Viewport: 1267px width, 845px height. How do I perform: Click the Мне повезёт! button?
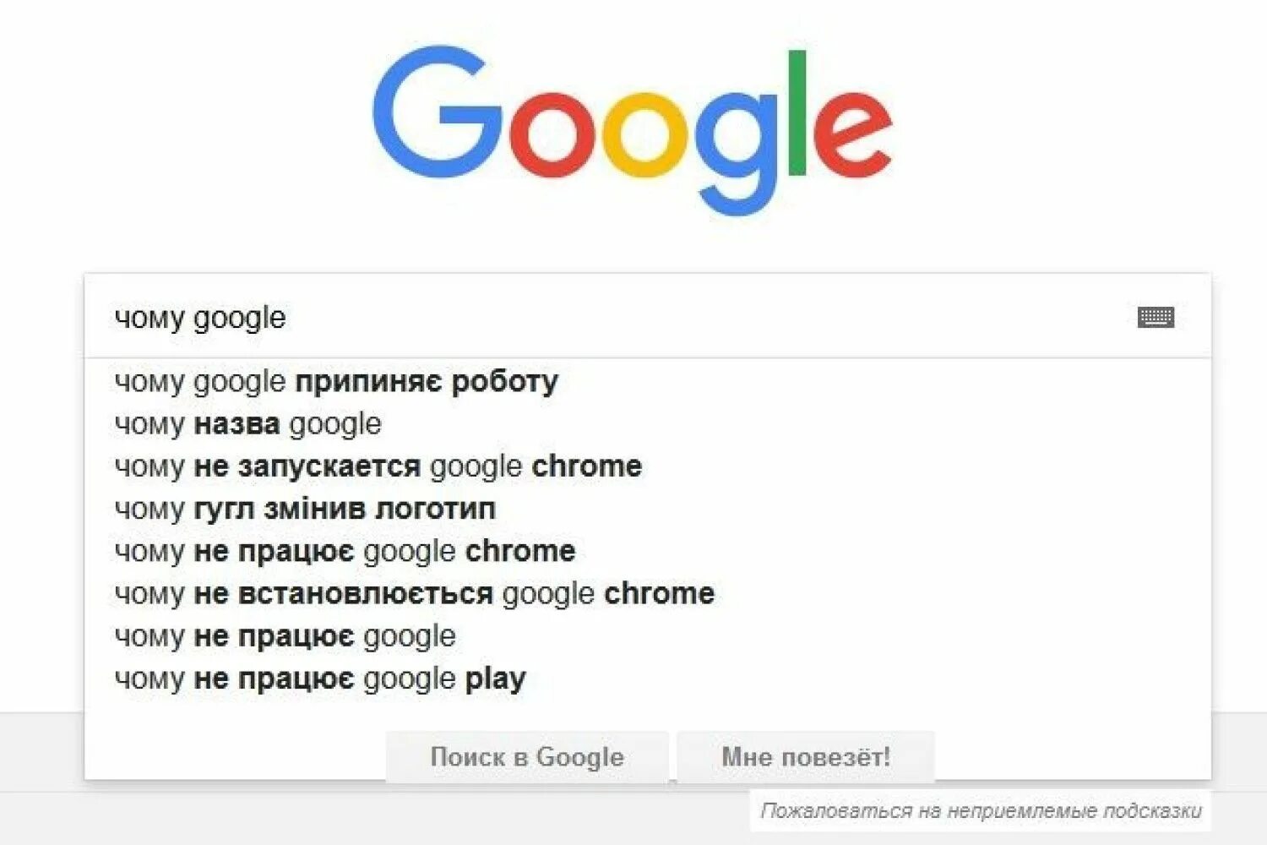(x=806, y=756)
